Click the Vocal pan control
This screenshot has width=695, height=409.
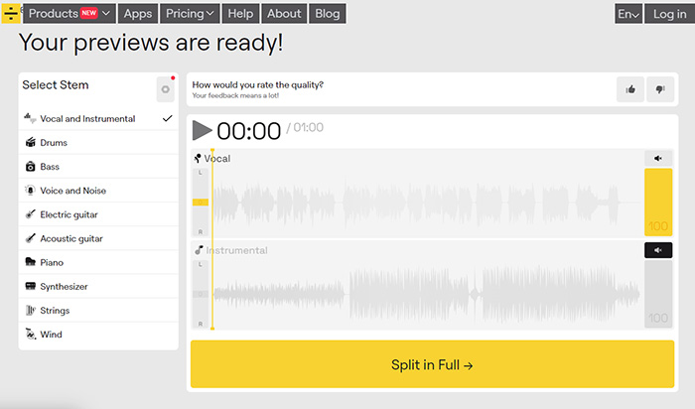click(x=200, y=203)
